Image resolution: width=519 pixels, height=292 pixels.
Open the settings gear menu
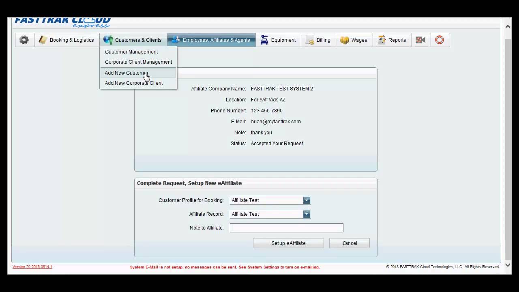24,40
